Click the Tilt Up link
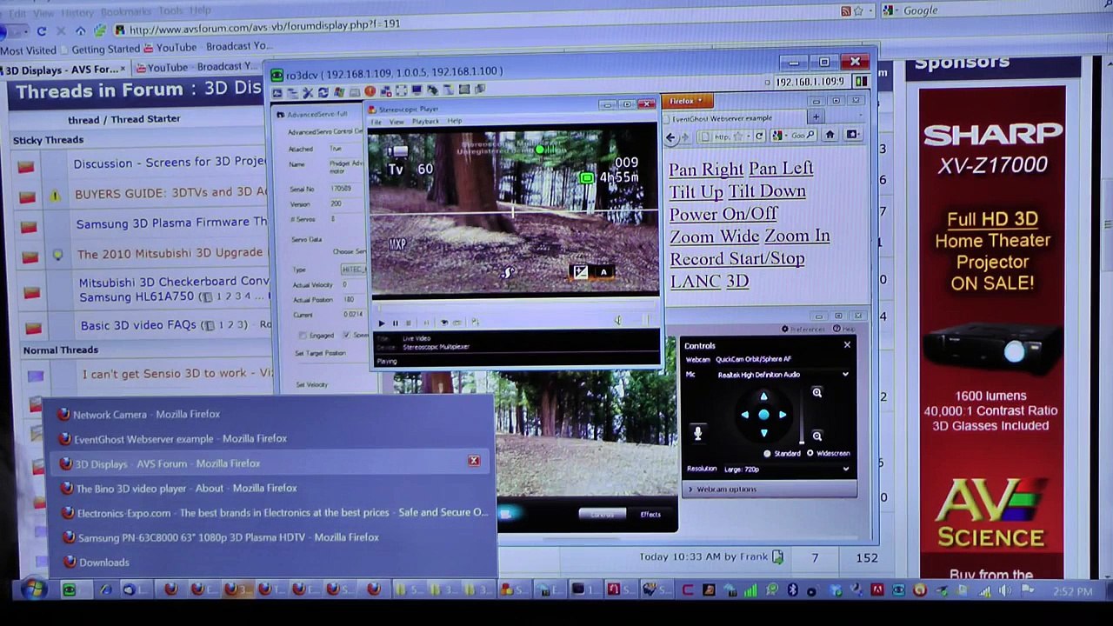The width and height of the screenshot is (1113, 626). tap(696, 191)
